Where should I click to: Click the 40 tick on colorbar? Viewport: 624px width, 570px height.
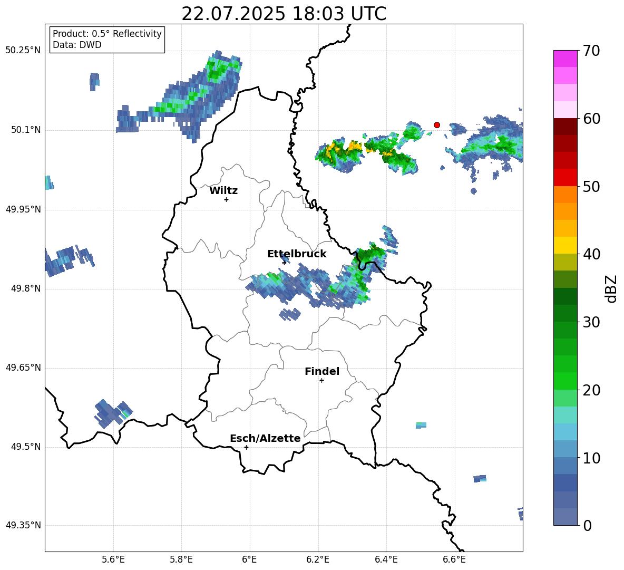tap(591, 254)
